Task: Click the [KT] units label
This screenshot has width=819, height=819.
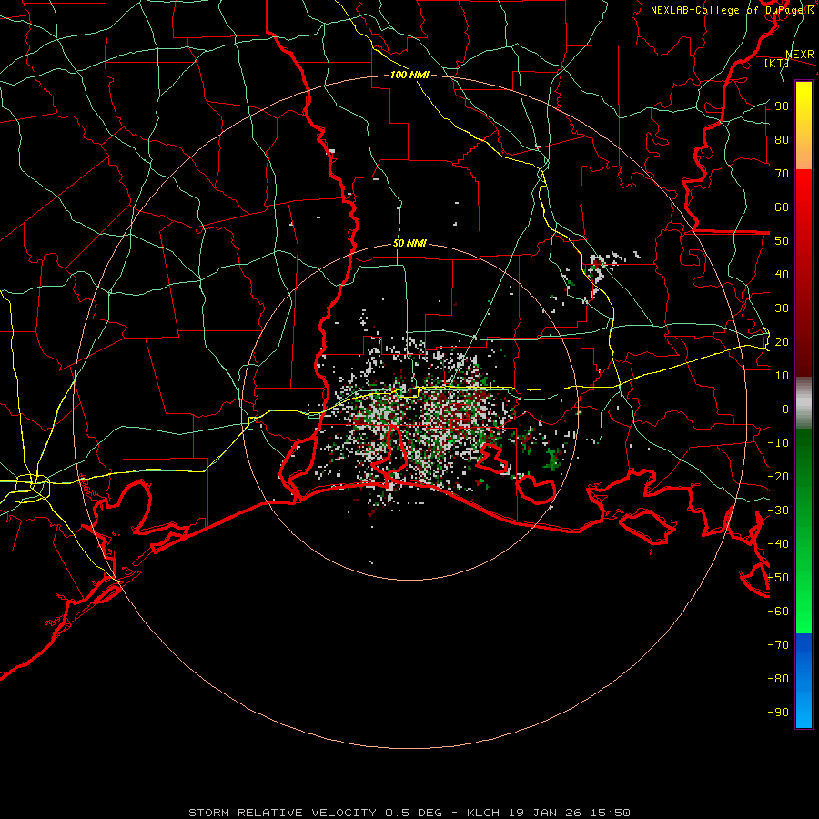Action: point(776,63)
